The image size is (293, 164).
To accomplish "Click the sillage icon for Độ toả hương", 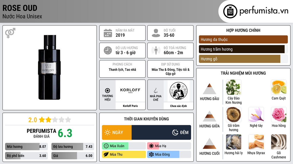I will click(156, 50).
